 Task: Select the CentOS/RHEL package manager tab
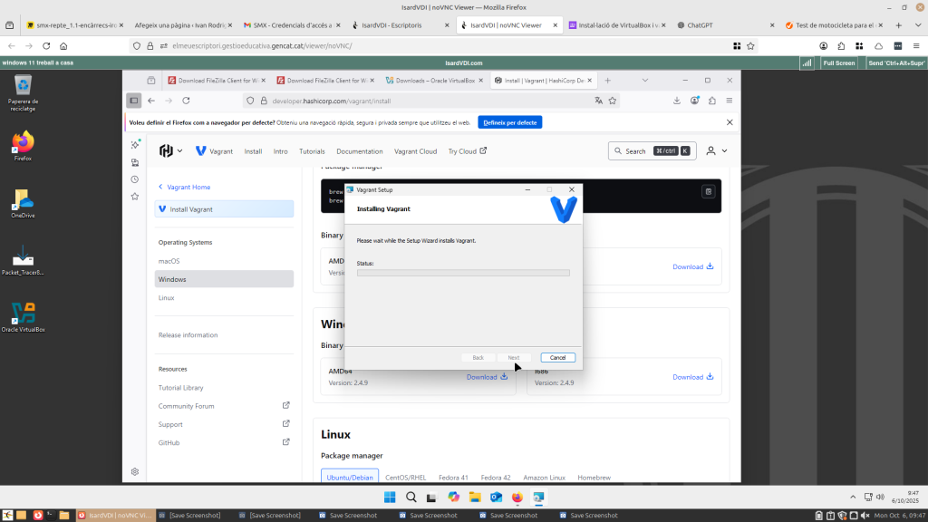point(405,477)
